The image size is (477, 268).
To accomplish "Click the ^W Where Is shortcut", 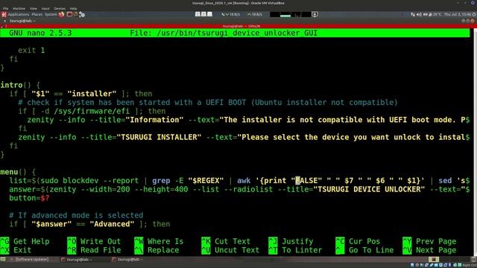I will pyautogui.click(x=159, y=241).
